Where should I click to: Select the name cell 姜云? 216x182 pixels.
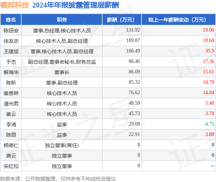click(11, 114)
